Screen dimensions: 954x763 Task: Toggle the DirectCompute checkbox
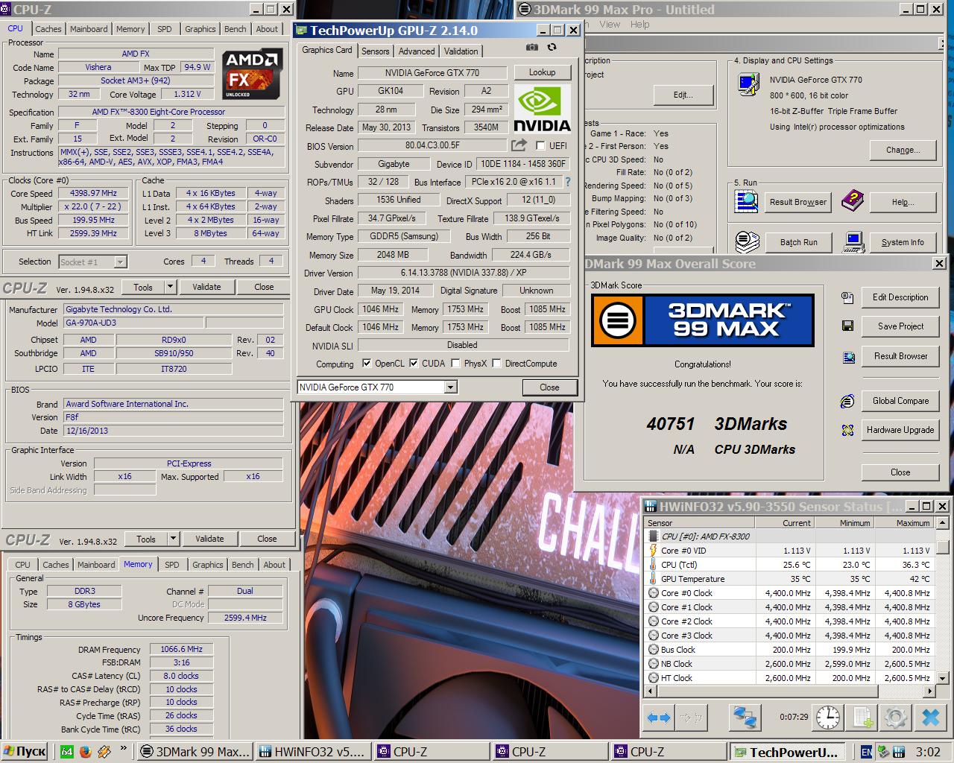tap(496, 364)
